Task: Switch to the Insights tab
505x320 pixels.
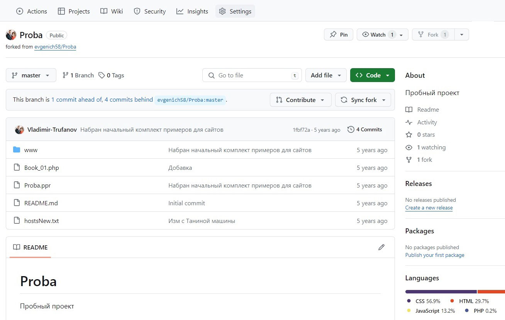Action: click(x=192, y=11)
